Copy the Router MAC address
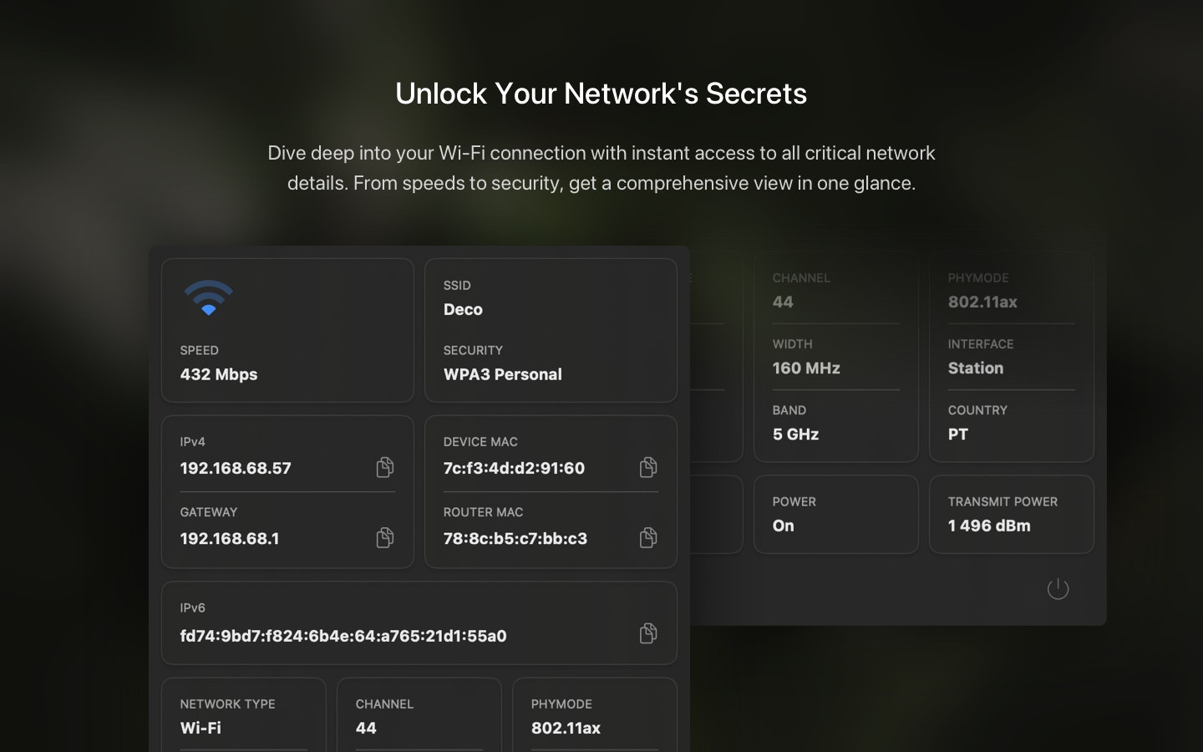 click(648, 537)
